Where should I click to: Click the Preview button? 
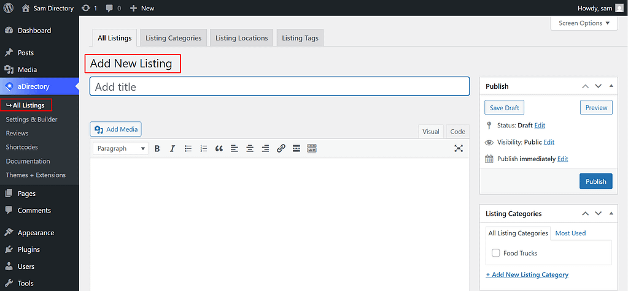(x=596, y=108)
